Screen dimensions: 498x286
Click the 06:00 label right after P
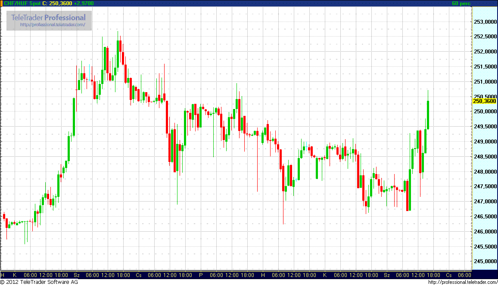(217, 275)
